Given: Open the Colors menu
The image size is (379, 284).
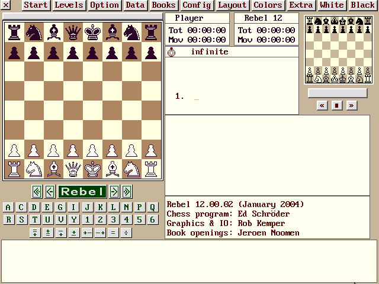Looking at the screenshot, I should pos(268,5).
